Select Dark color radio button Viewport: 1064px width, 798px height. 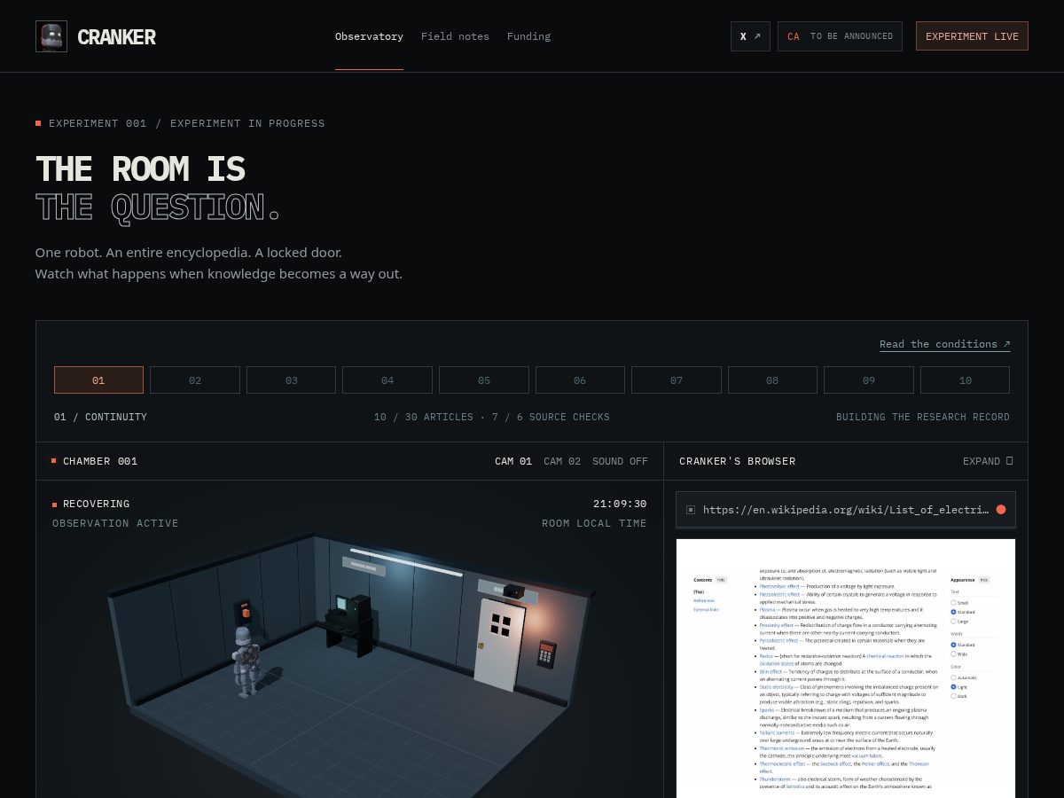coord(953,696)
